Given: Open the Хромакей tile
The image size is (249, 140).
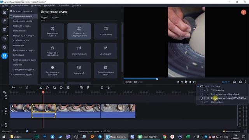Looking at the screenshot, I should (79, 70).
